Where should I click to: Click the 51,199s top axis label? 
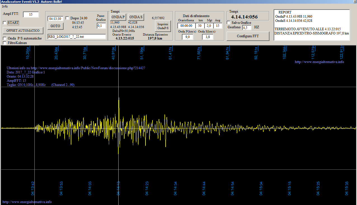point(142,53)
